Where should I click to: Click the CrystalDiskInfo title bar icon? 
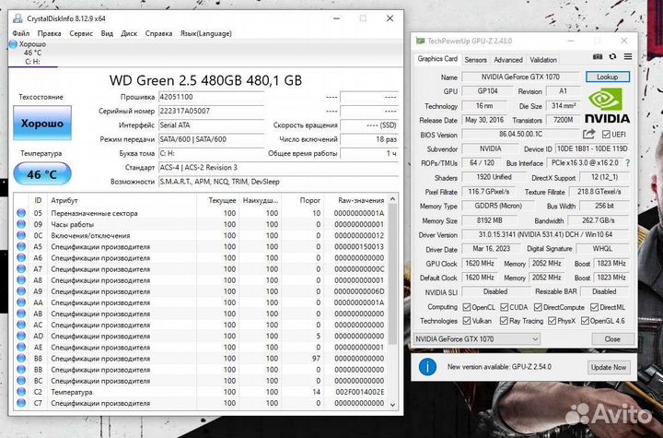coord(17,18)
